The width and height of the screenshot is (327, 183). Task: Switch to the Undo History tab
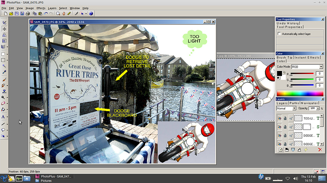click(288, 23)
